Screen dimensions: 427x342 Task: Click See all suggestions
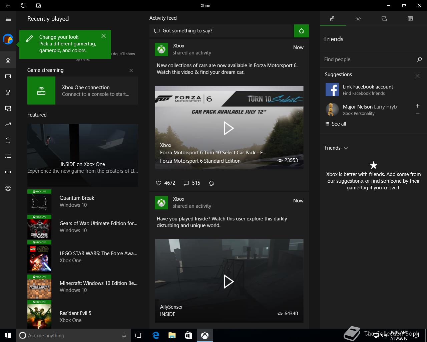336,124
